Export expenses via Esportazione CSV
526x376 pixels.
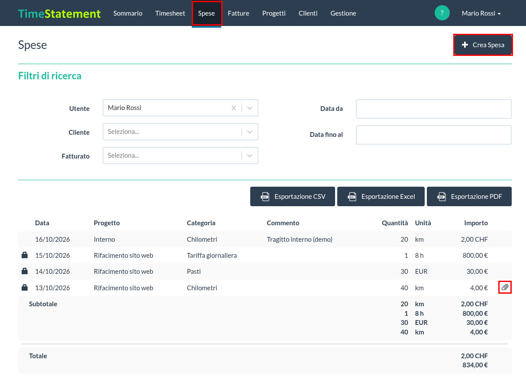point(293,197)
